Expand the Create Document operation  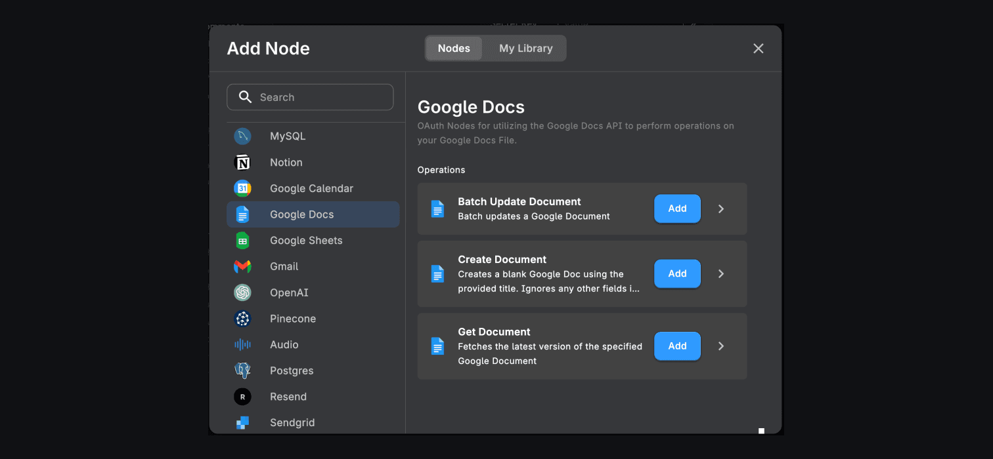720,273
